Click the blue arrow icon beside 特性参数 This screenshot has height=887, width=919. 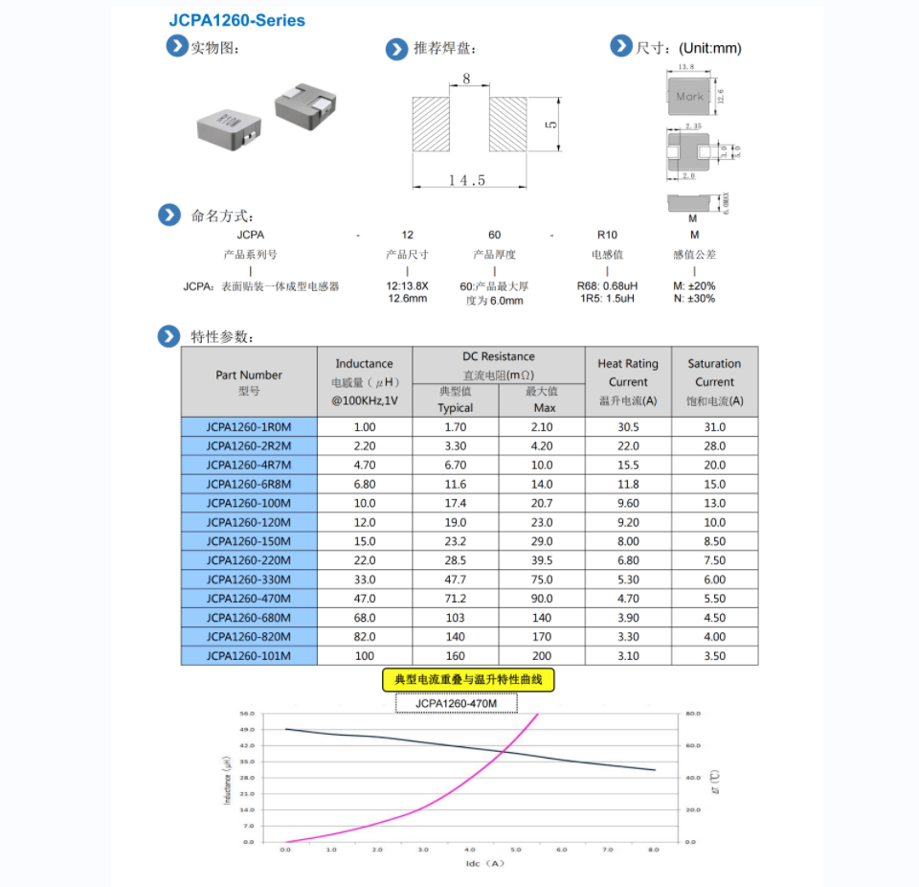point(169,335)
